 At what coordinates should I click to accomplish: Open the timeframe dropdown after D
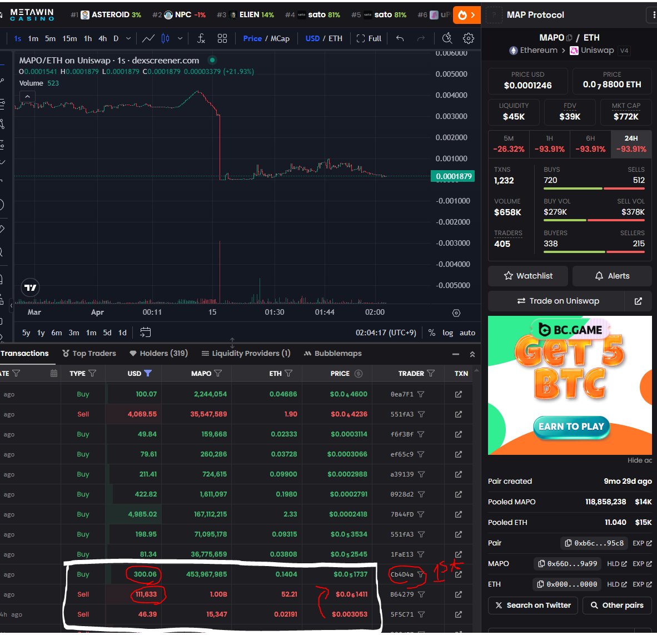[128, 38]
